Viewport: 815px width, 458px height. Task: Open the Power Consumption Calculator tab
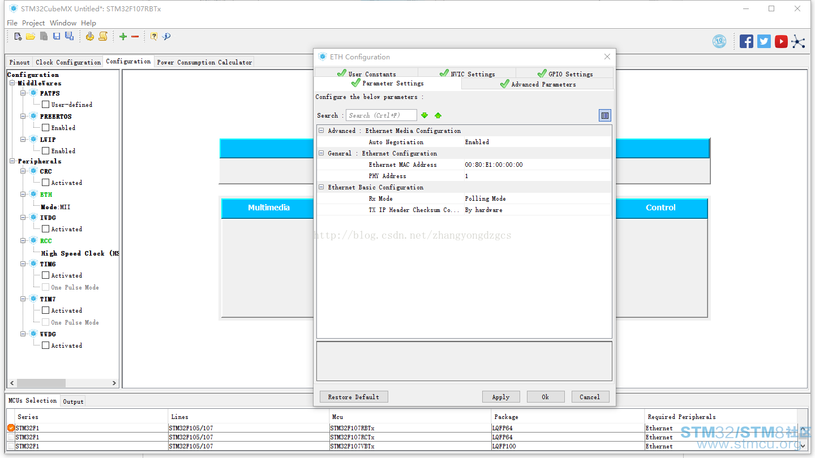tap(204, 62)
